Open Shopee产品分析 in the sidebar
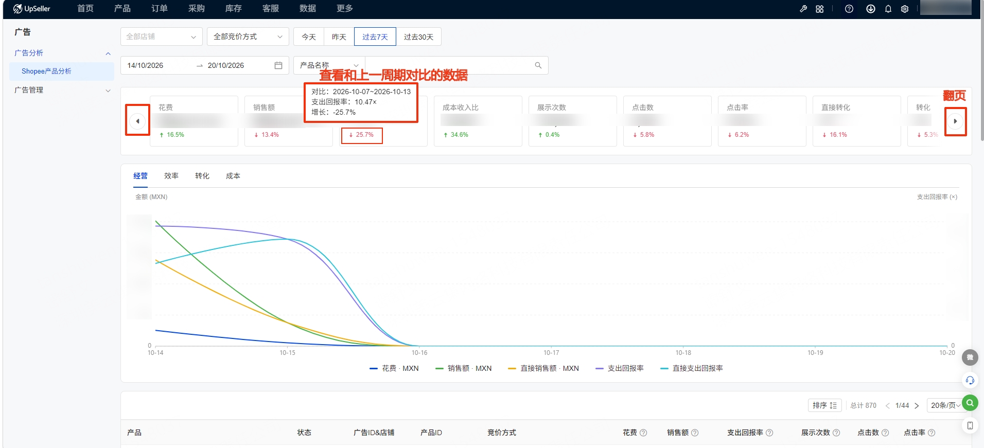 (62, 71)
